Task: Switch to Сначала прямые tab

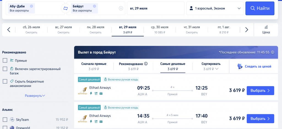Action: pos(94,66)
